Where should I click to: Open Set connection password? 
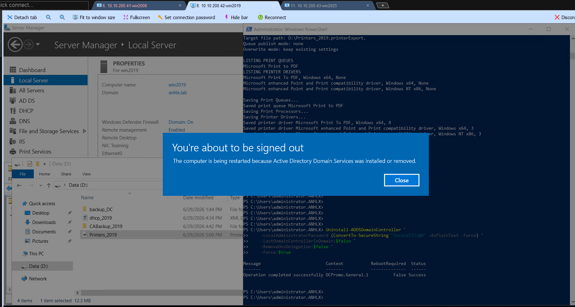tap(187, 18)
